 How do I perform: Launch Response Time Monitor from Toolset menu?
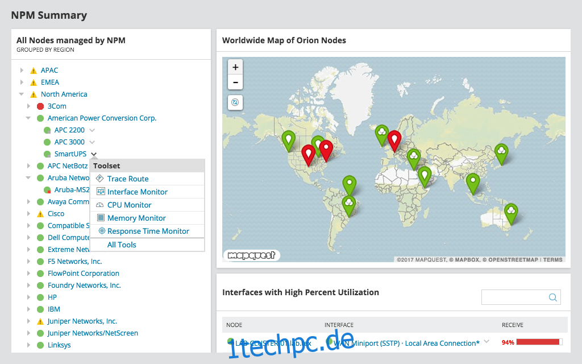click(147, 231)
